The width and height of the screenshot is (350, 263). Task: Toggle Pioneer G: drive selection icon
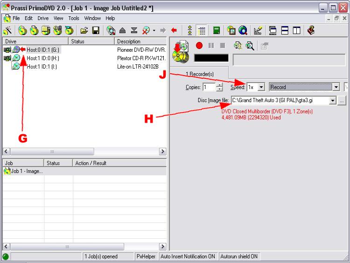coord(16,49)
